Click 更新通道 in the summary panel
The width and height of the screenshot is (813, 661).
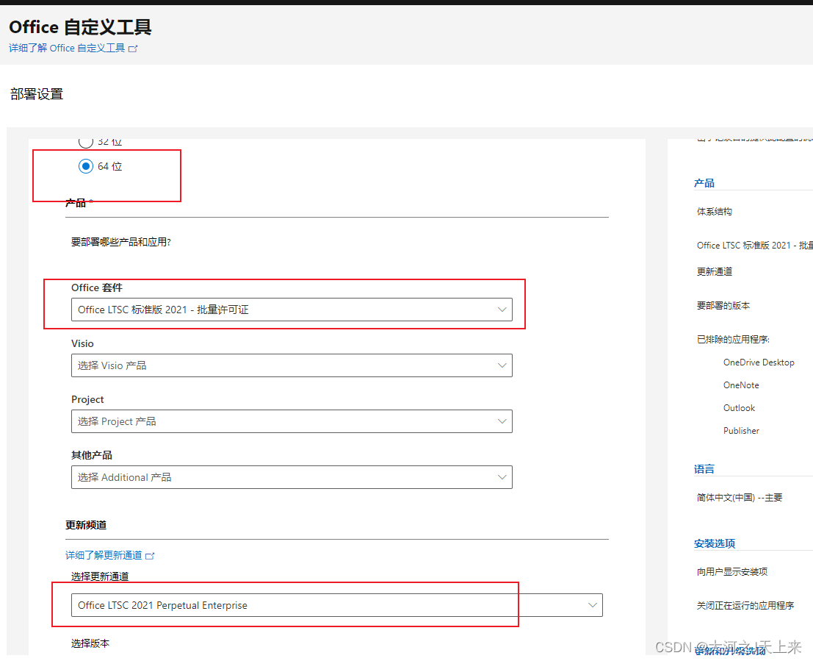point(715,271)
